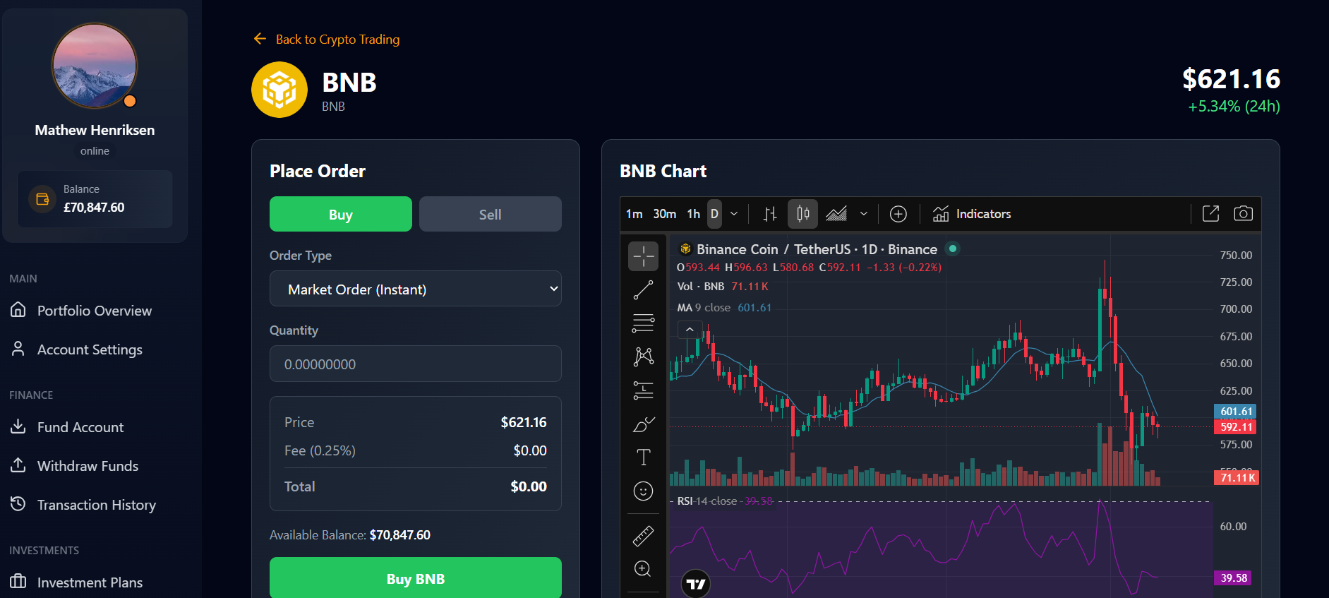Screen dimensions: 1329x598
Task: Select the trend line tool
Action: [x=643, y=289]
